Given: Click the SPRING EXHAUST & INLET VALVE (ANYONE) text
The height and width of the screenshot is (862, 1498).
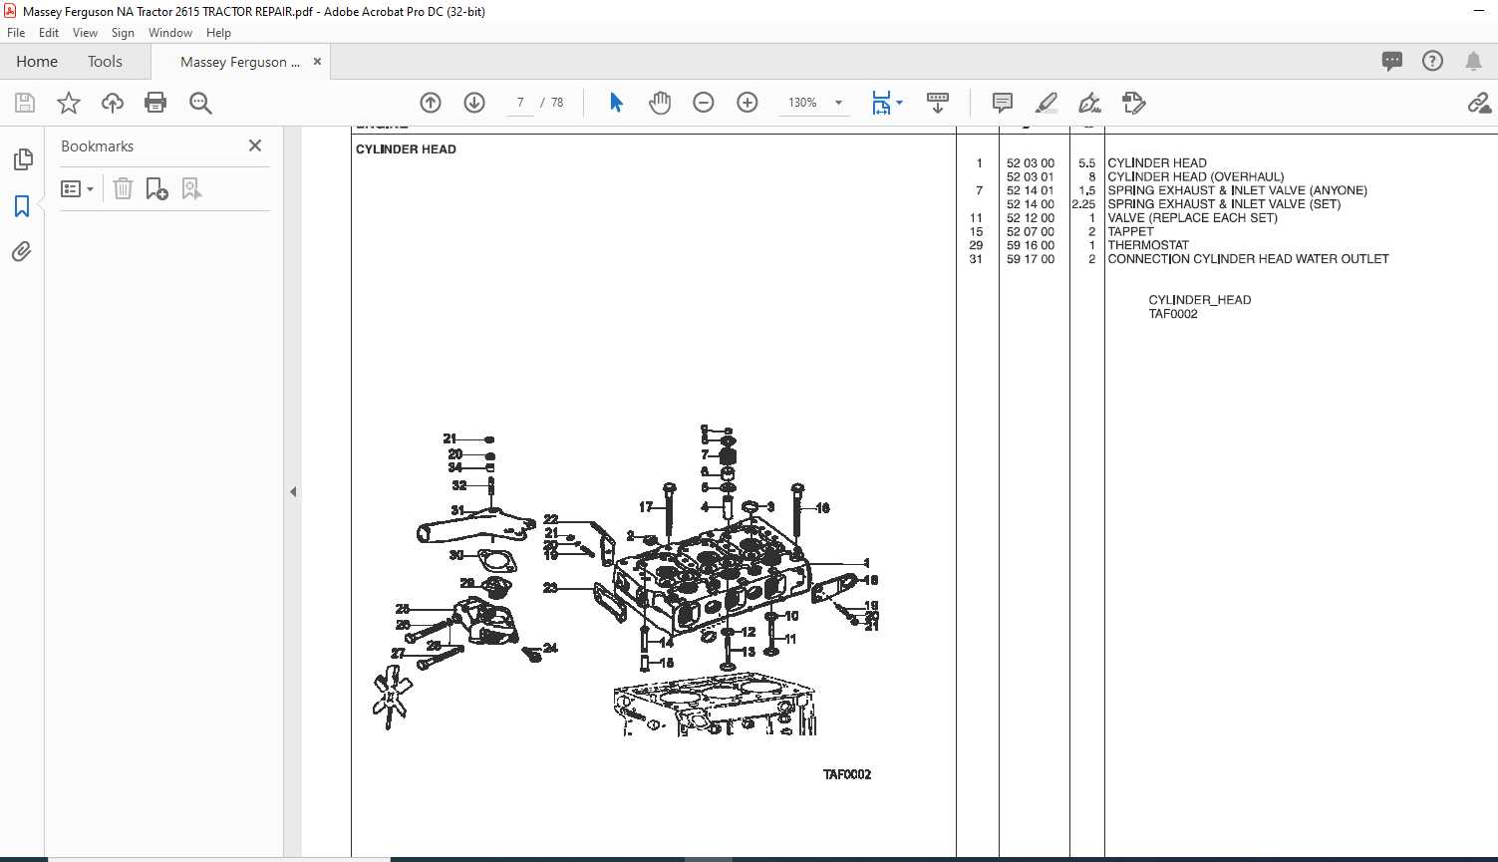Looking at the screenshot, I should pyautogui.click(x=1237, y=190).
